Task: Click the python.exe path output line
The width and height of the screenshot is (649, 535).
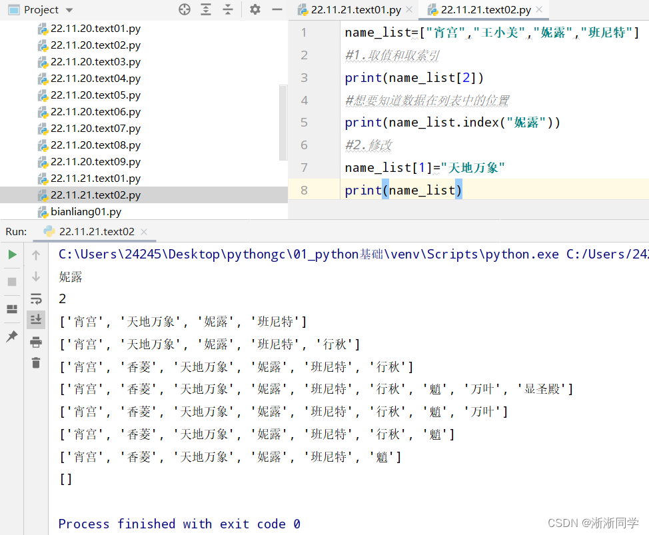Action: 353,254
